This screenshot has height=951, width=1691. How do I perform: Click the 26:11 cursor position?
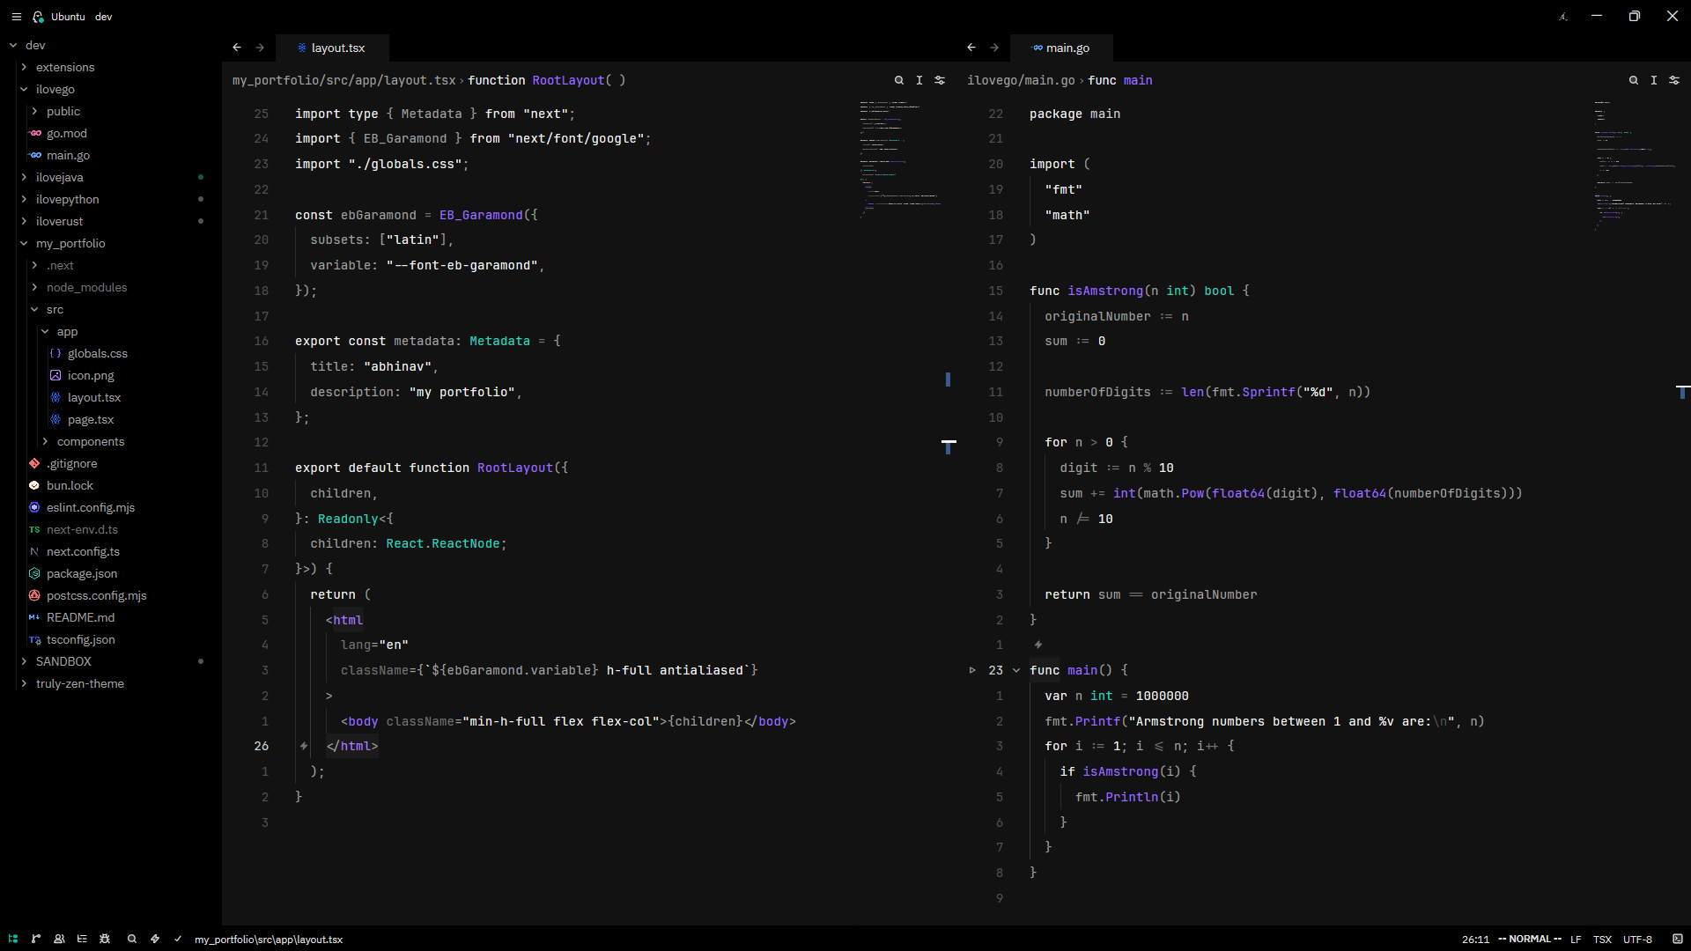1475,940
